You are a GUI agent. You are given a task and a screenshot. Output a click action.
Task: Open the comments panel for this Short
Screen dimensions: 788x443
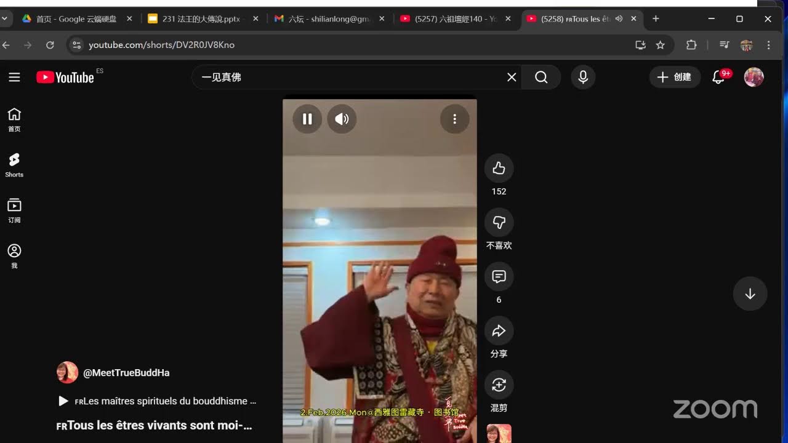pos(499,276)
